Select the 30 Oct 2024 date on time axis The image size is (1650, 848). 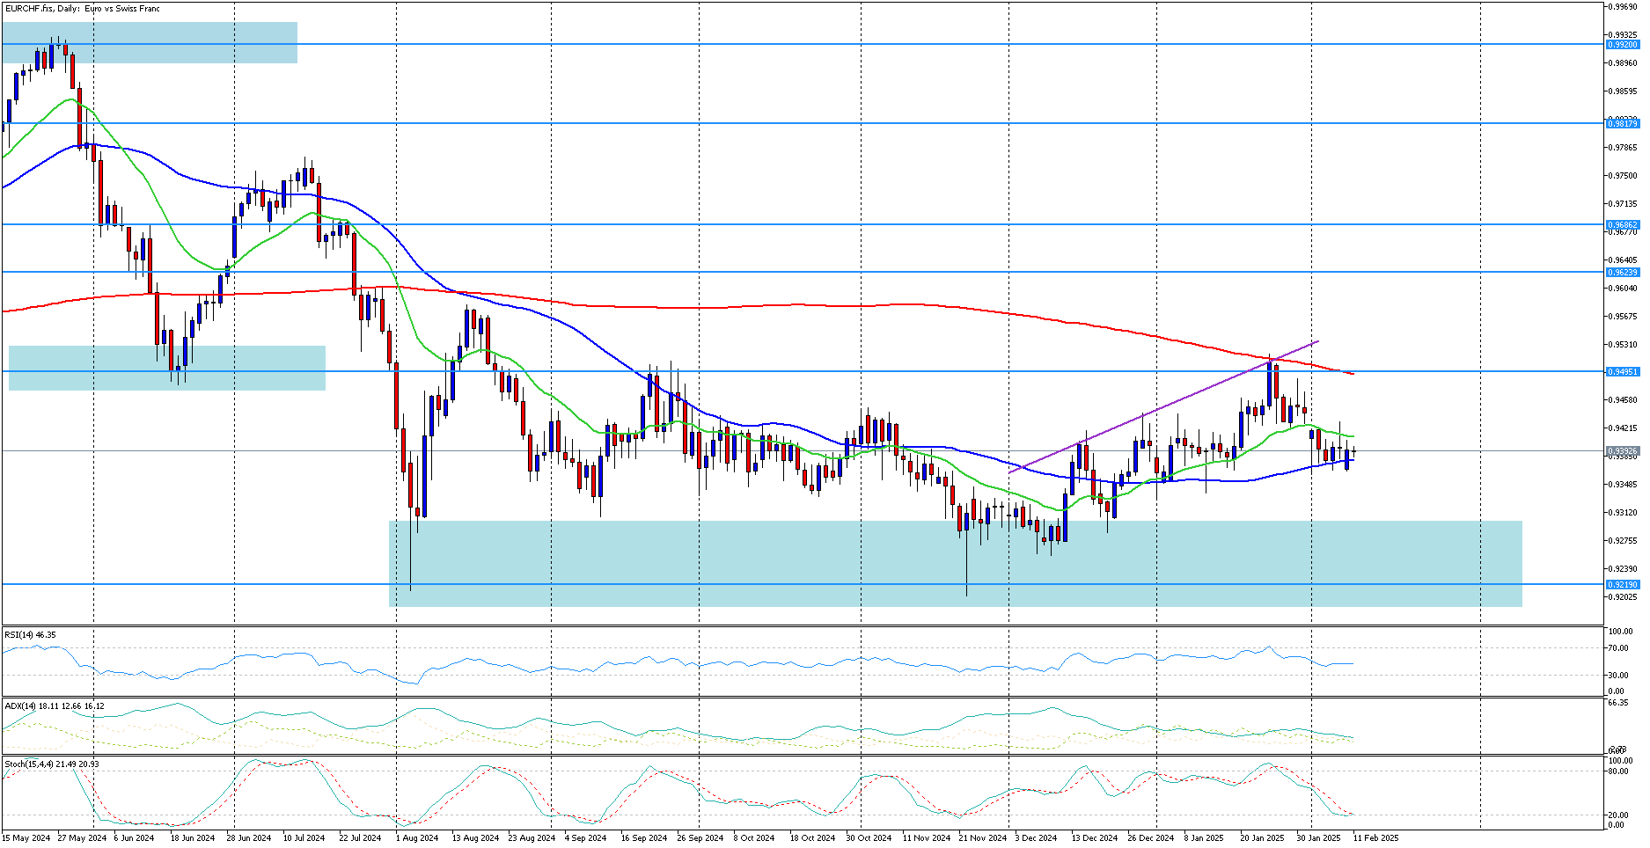[x=869, y=837]
